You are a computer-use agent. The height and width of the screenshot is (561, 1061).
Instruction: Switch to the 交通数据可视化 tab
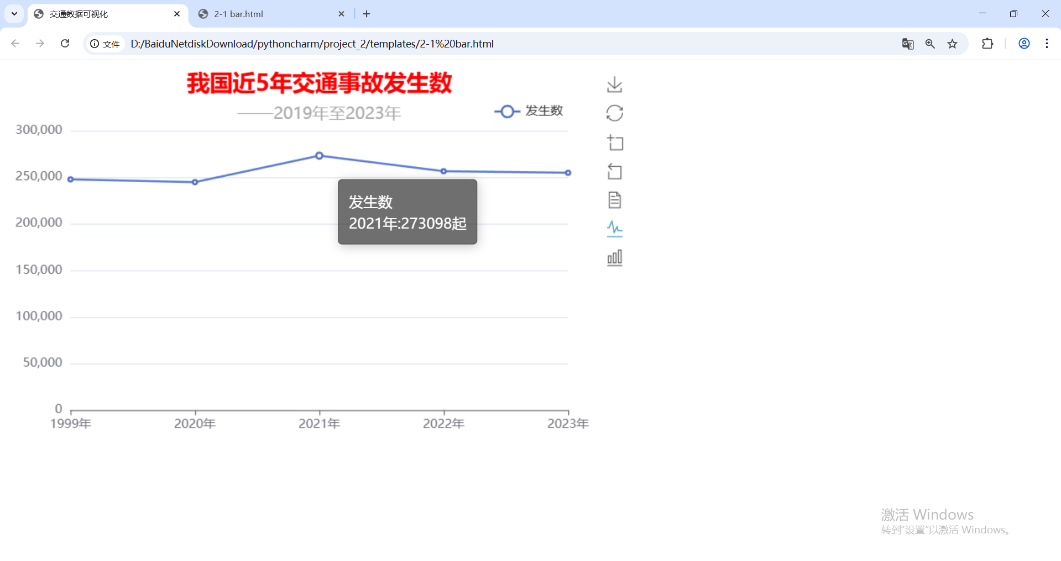[x=108, y=14]
